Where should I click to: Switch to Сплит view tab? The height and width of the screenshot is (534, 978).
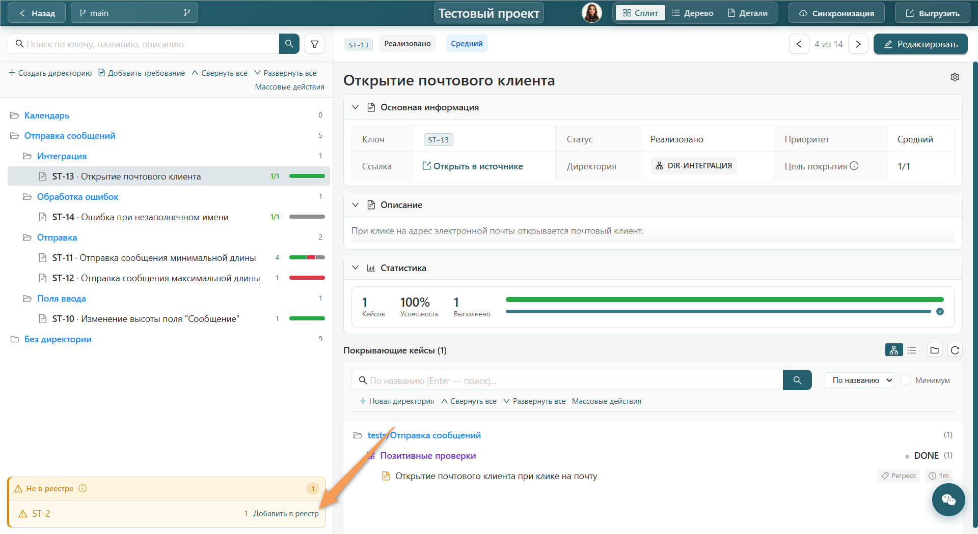[x=640, y=13]
